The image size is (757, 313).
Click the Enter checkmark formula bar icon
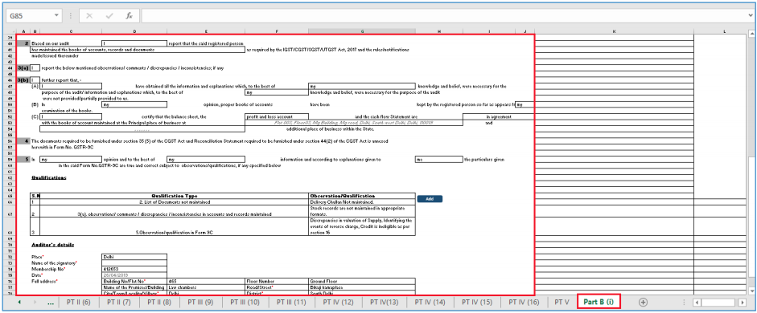109,16
